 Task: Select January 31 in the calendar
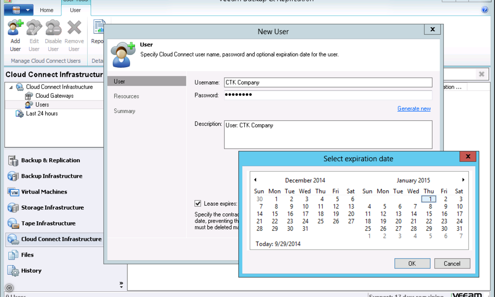[459, 229]
